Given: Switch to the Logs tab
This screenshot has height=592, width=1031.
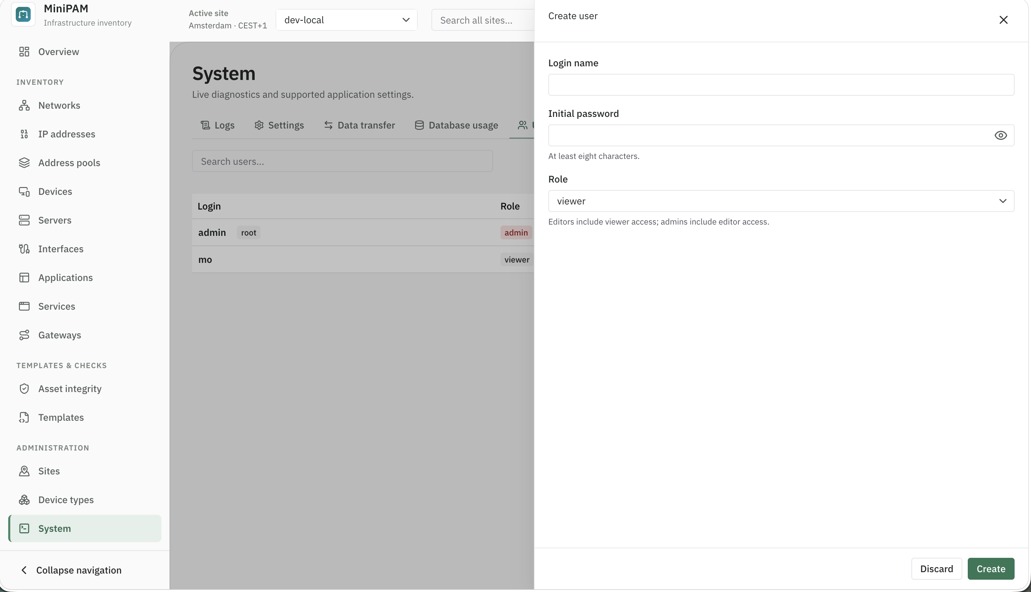Looking at the screenshot, I should point(217,125).
